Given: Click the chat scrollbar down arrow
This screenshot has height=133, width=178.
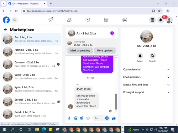Looking at the screenshot, I should (116, 111).
